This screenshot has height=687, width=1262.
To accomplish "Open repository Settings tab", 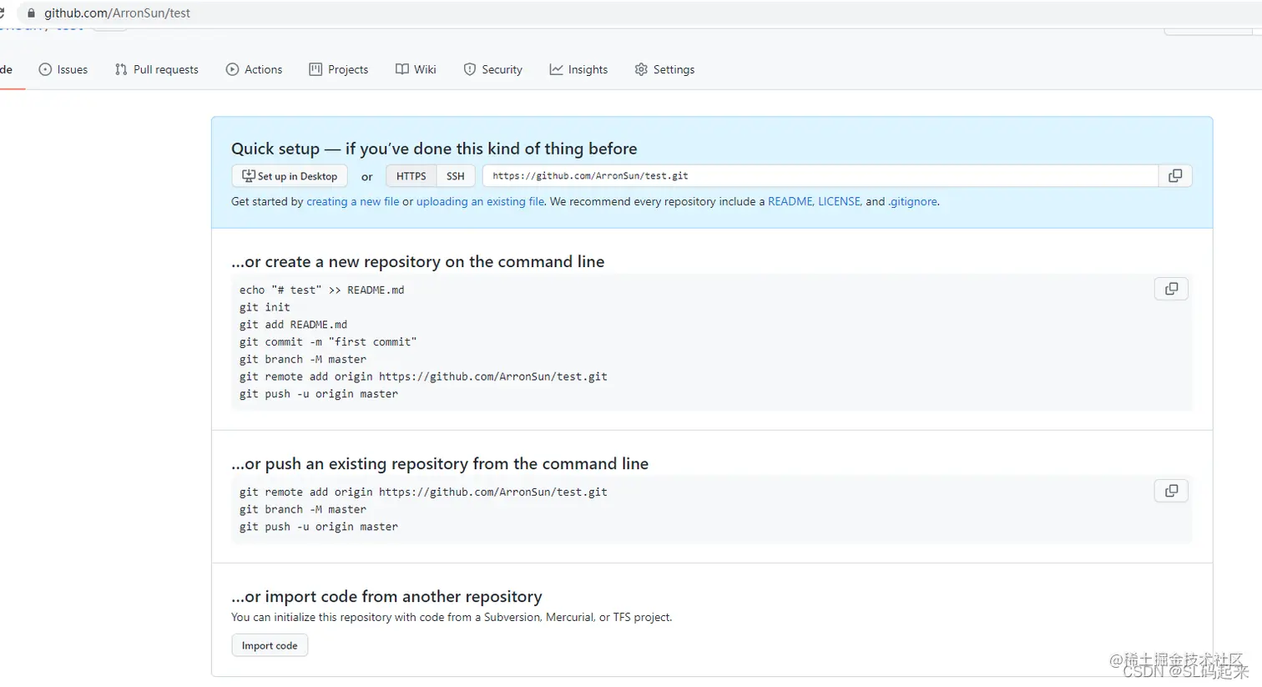I will tap(665, 69).
